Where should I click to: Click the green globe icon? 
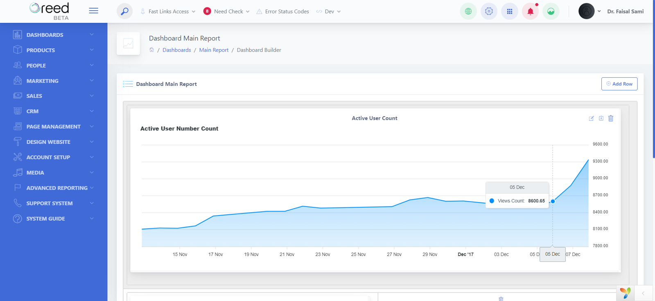(x=468, y=11)
